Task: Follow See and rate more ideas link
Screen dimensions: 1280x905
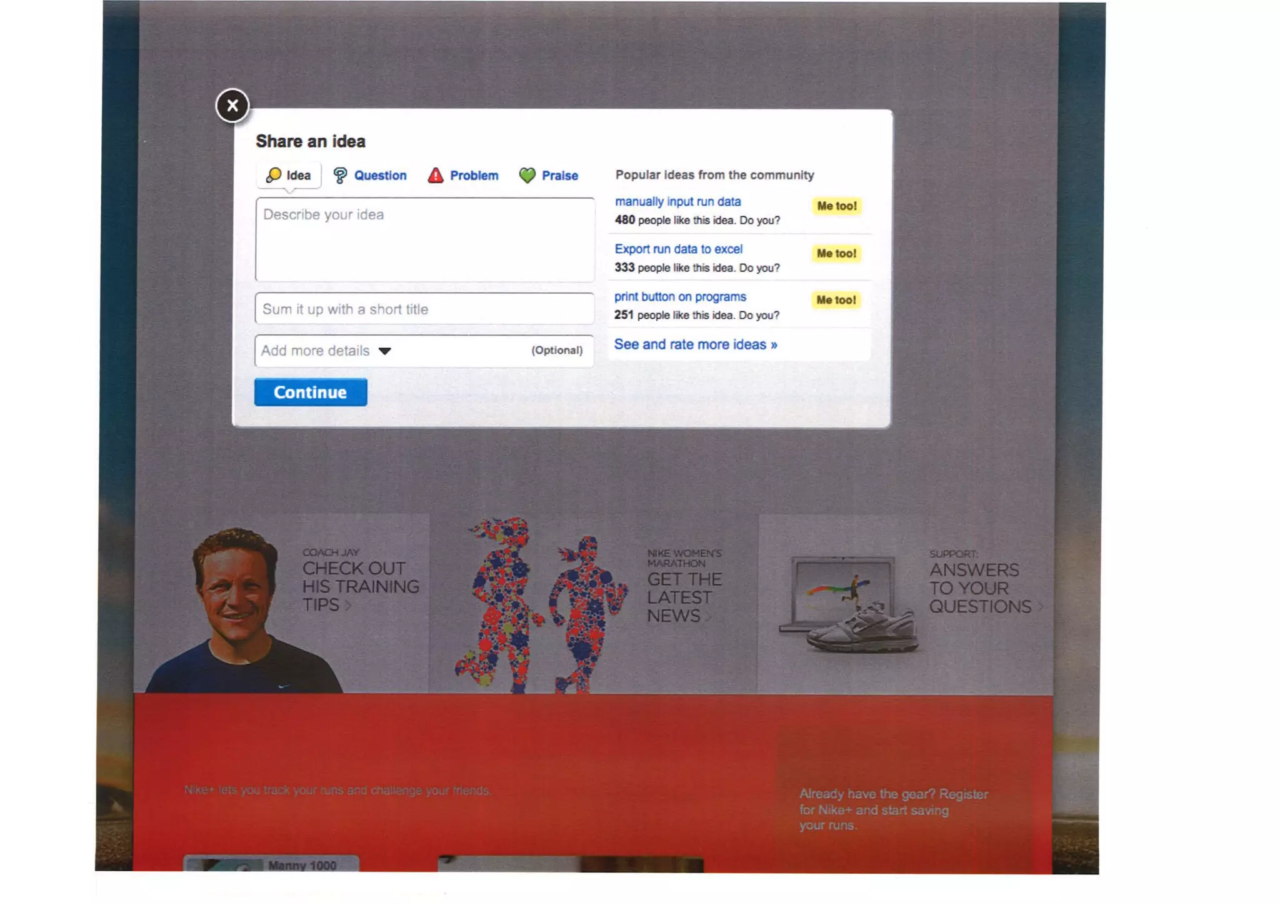Action: pyautogui.click(x=695, y=344)
